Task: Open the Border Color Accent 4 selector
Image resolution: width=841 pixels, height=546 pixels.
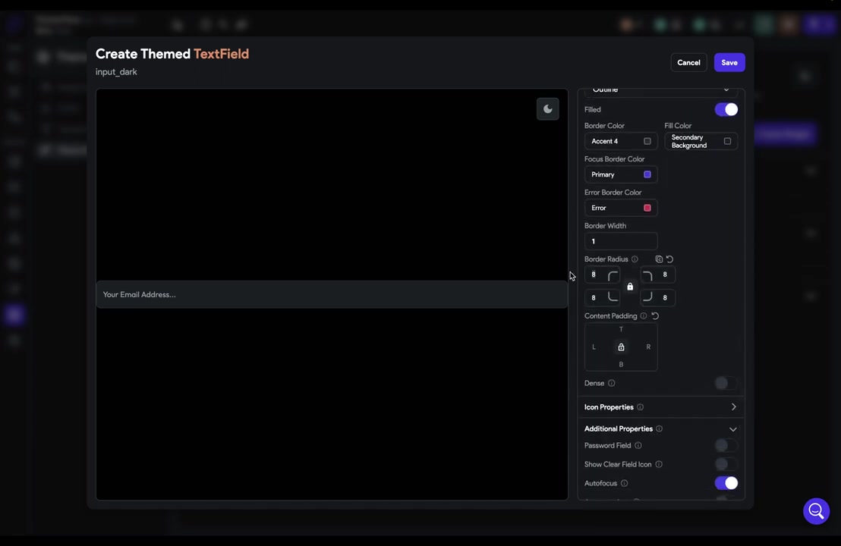Action: [621, 142]
